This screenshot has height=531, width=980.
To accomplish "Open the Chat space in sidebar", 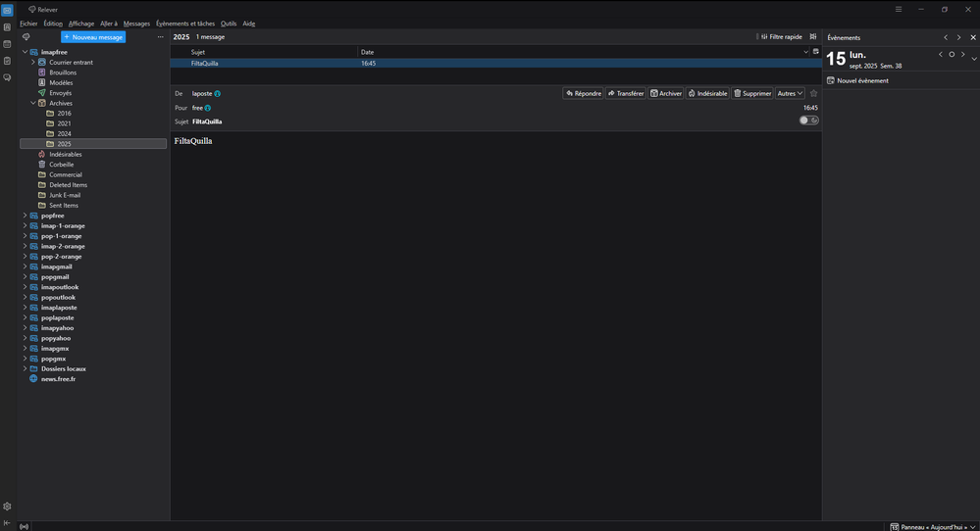I will coord(7,77).
